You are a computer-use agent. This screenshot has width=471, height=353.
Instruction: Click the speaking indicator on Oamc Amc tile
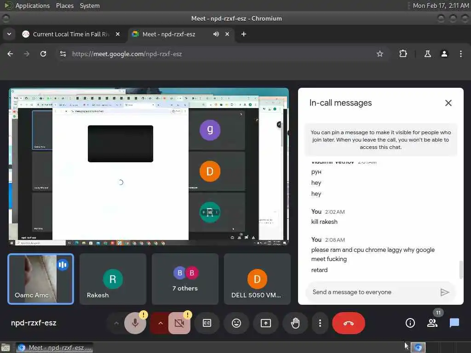63,265
